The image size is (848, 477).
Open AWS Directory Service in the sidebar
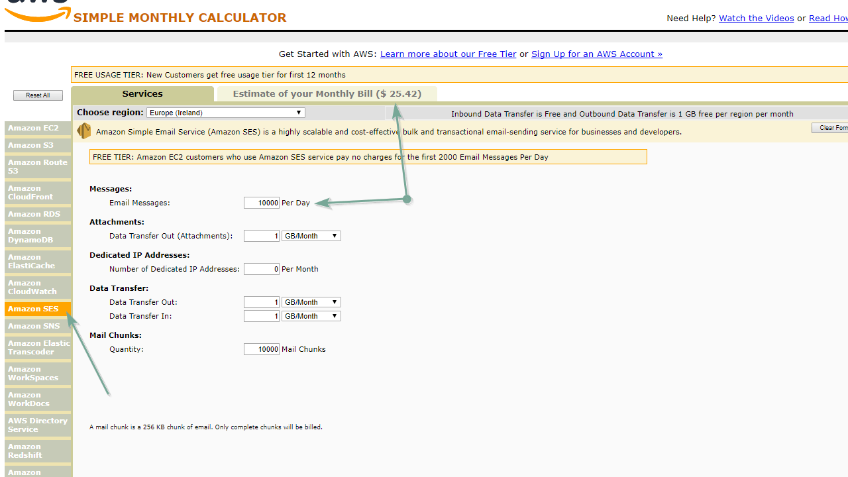click(x=38, y=425)
